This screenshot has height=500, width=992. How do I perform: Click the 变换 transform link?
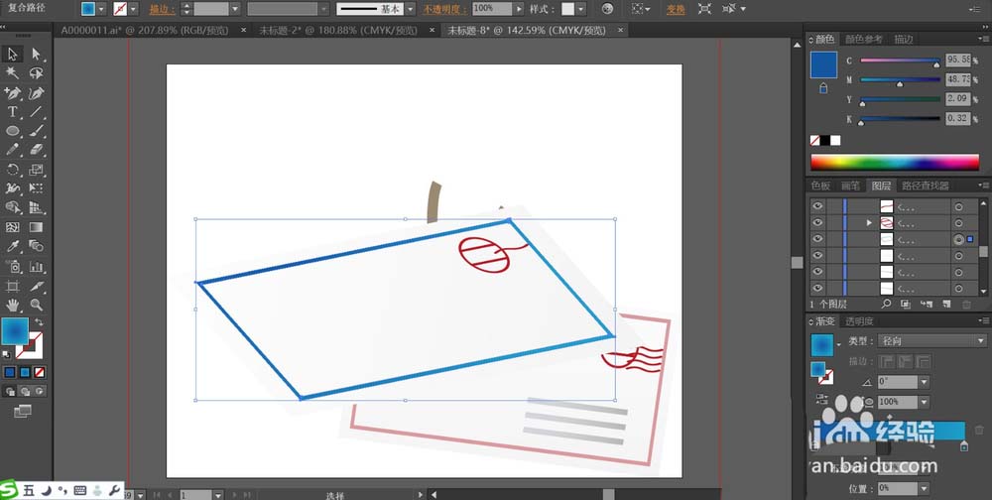coord(676,9)
